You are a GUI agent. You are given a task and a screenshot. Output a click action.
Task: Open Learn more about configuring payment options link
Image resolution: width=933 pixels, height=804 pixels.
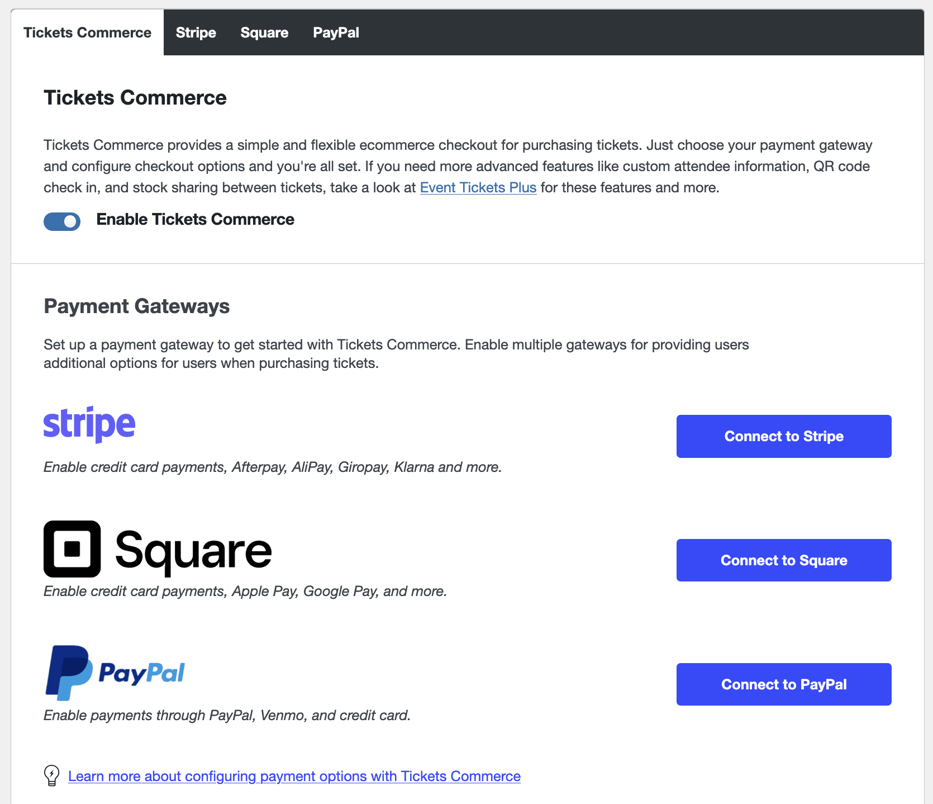pos(294,776)
